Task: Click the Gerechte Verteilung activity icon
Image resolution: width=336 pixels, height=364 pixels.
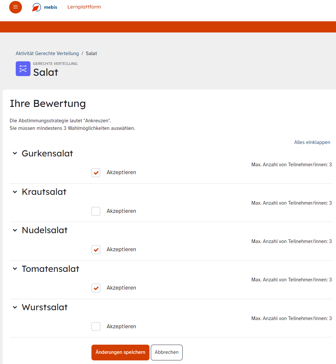Action: point(23,69)
